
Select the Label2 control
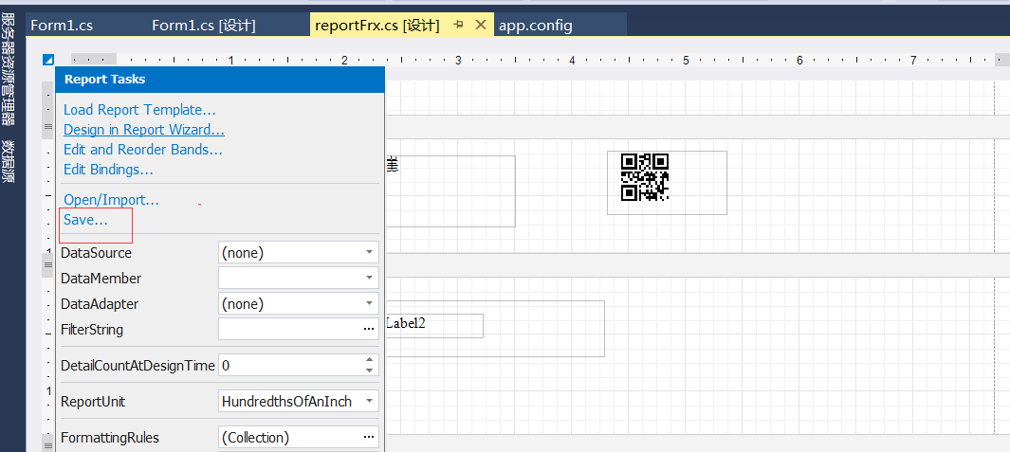coord(434,325)
